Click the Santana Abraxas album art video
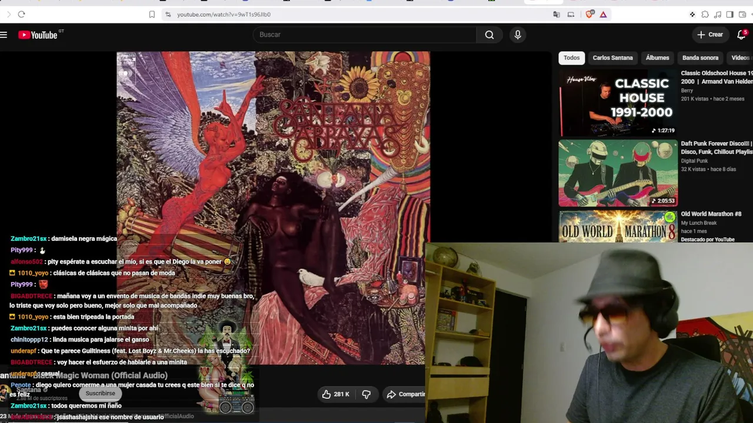The image size is (753, 423). (x=273, y=208)
